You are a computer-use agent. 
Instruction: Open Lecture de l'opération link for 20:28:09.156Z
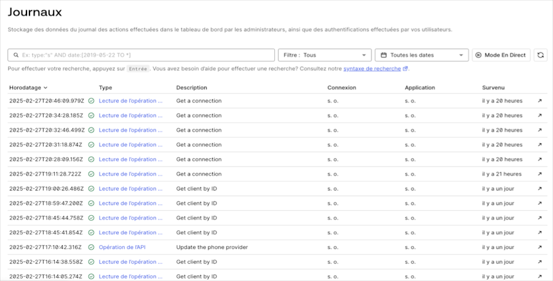(x=130, y=159)
